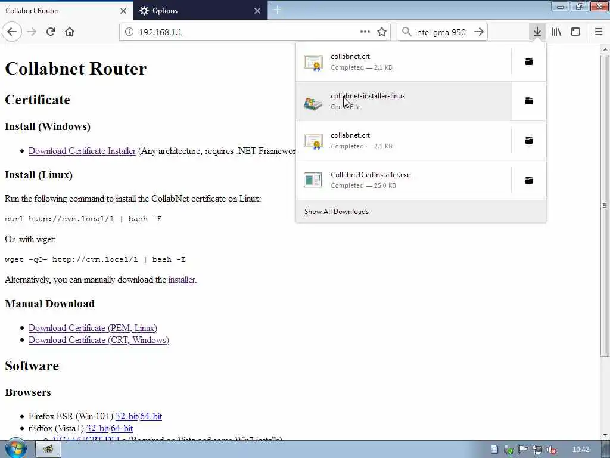
Task: Open the page actions three-dot menu
Action: [365, 32]
